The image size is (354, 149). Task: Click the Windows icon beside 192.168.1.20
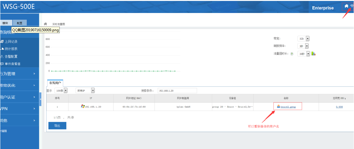point(82,106)
